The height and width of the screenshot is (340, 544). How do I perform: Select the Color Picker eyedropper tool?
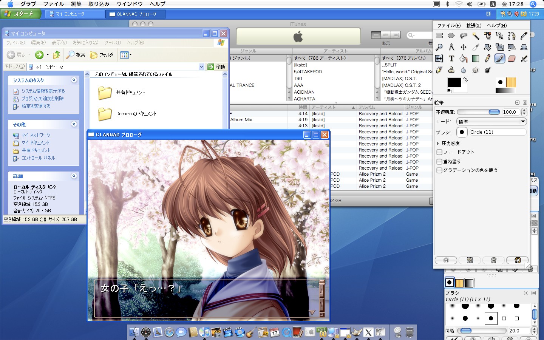(524, 36)
